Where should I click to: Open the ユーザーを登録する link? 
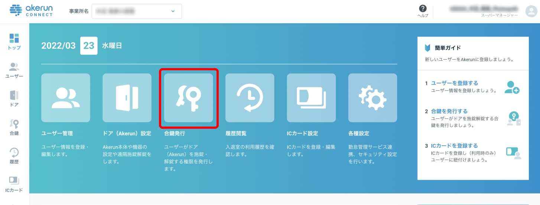455,83
